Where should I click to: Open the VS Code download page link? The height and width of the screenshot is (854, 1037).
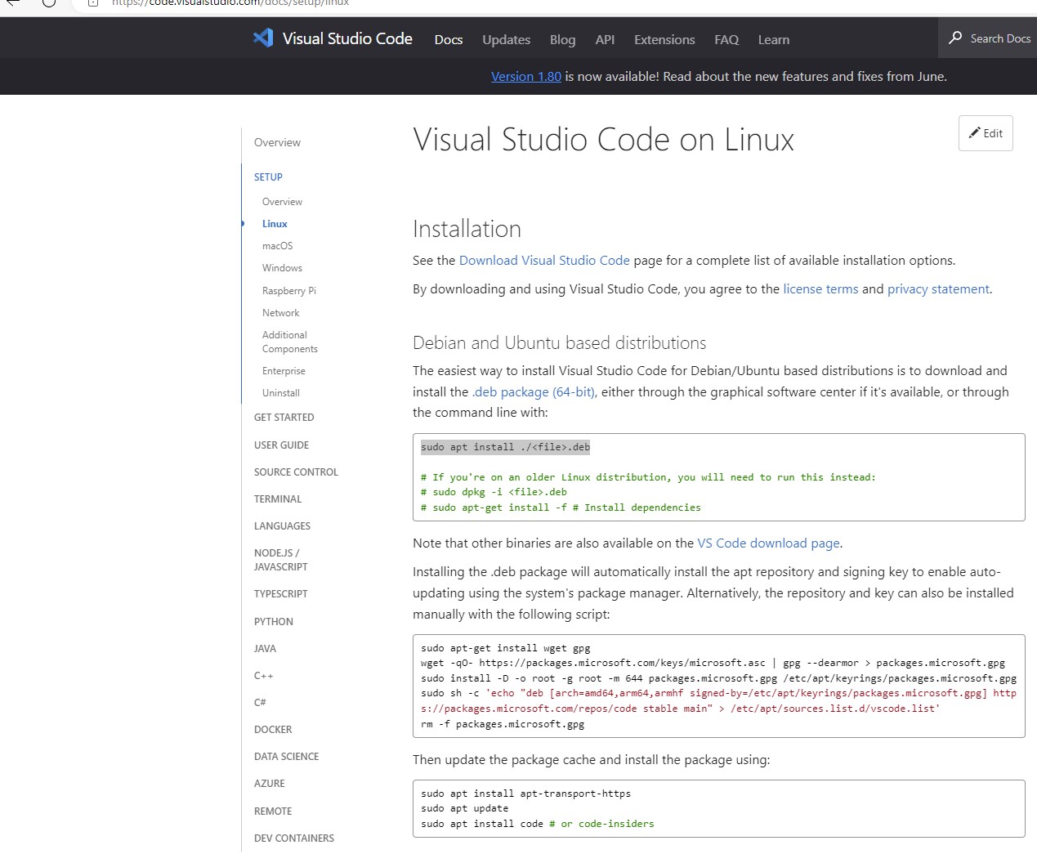pyautogui.click(x=768, y=543)
